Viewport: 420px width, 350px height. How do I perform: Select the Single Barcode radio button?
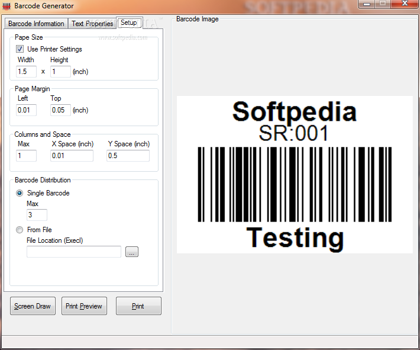(20, 193)
